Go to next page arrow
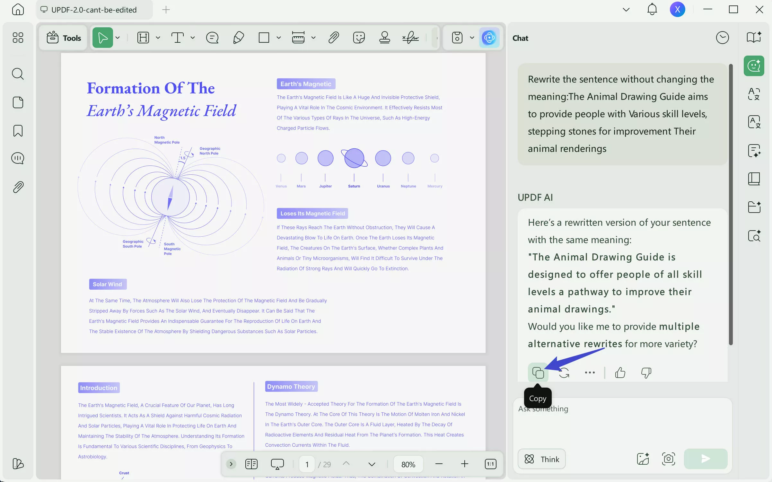This screenshot has width=772, height=482. [x=372, y=464]
